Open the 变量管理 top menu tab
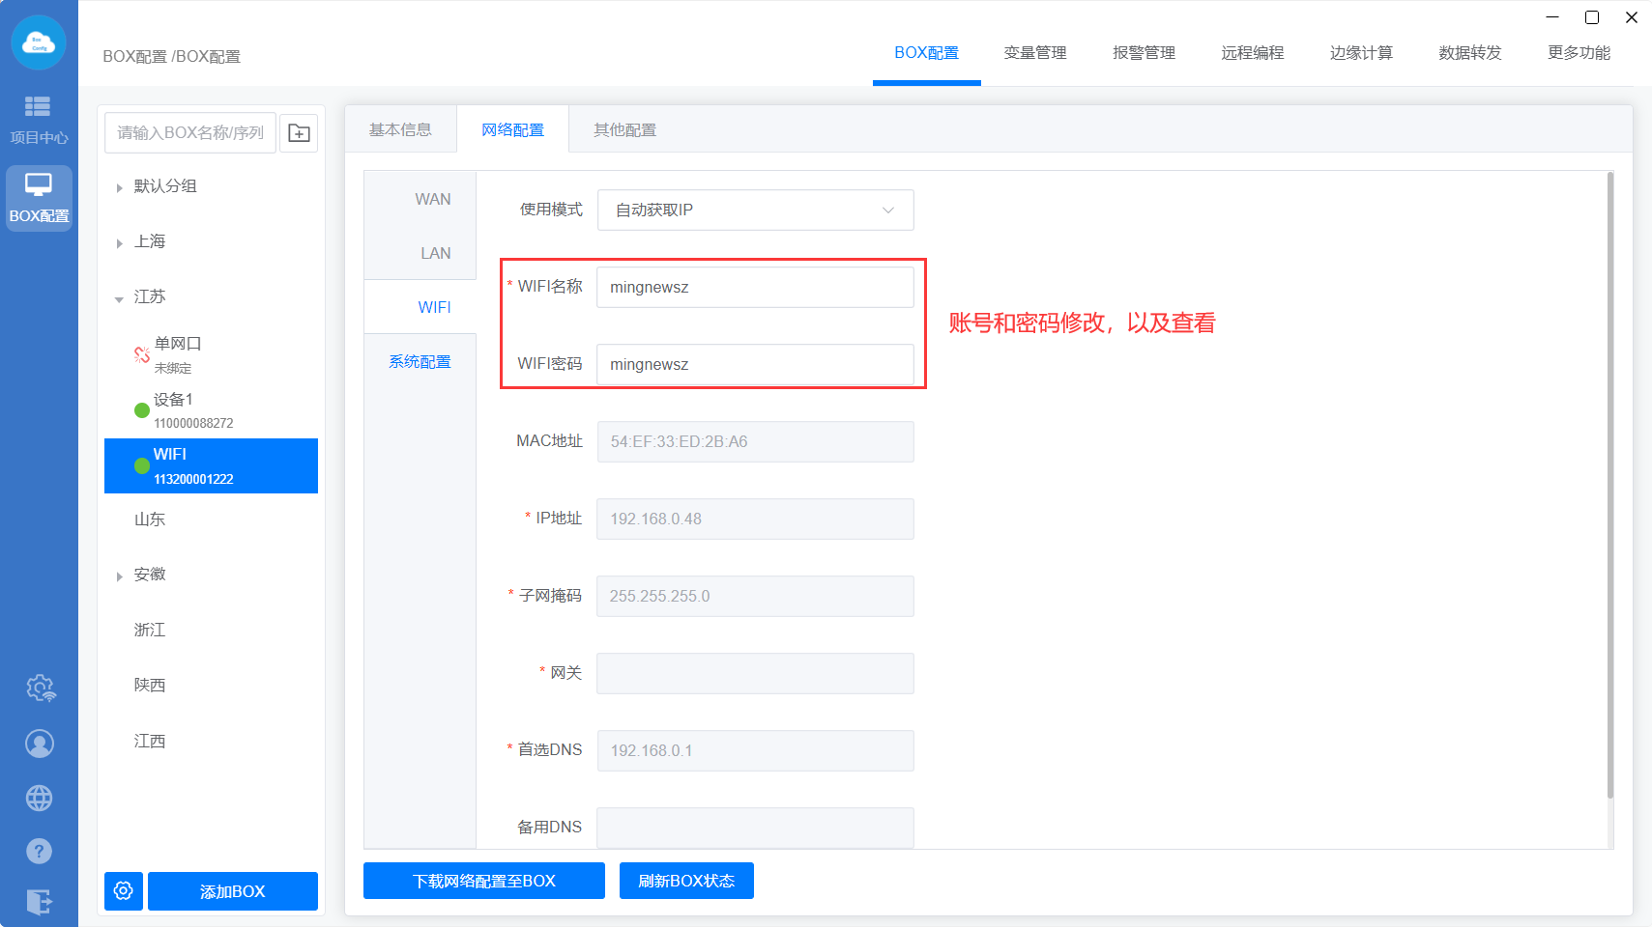The image size is (1652, 927). (x=1034, y=53)
